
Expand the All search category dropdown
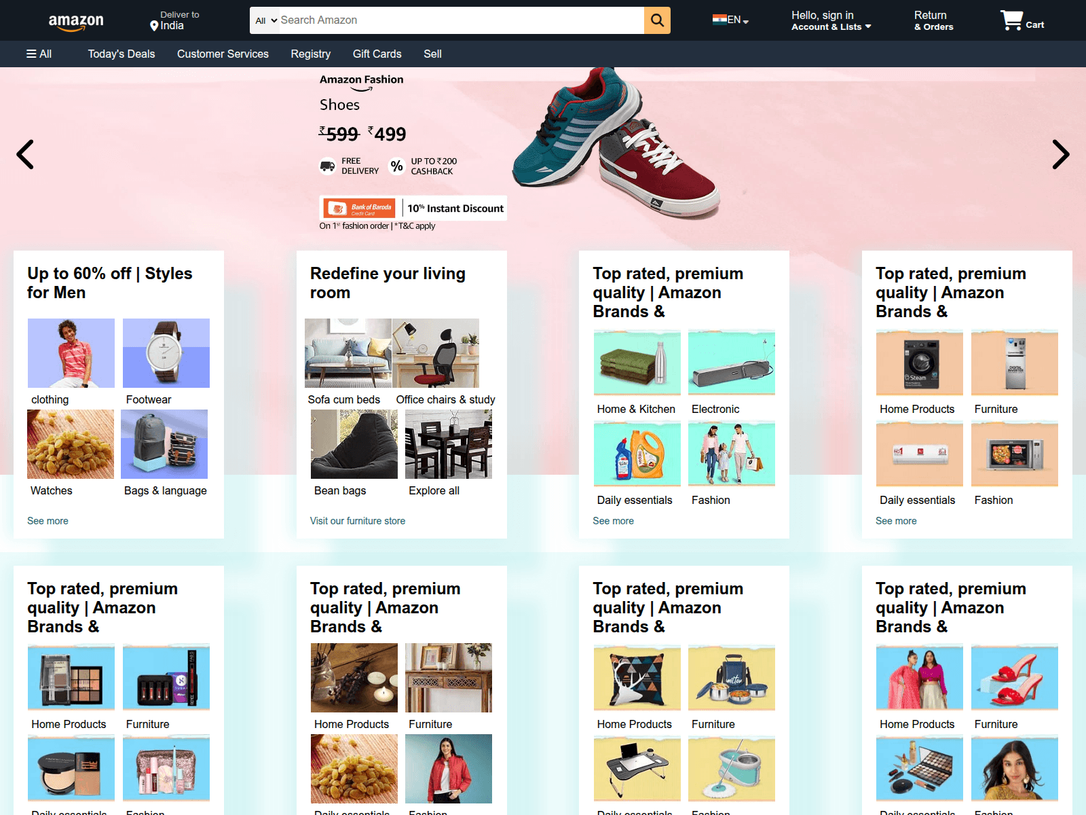266,20
